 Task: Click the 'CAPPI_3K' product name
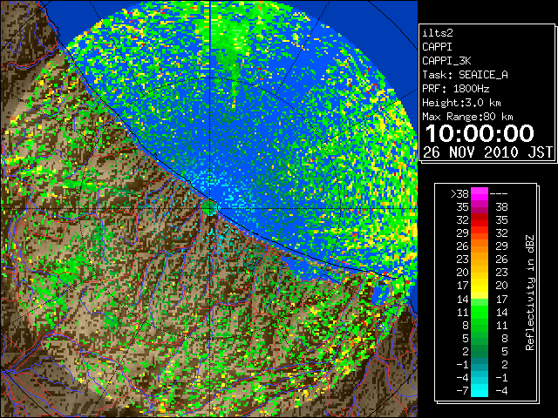446,61
